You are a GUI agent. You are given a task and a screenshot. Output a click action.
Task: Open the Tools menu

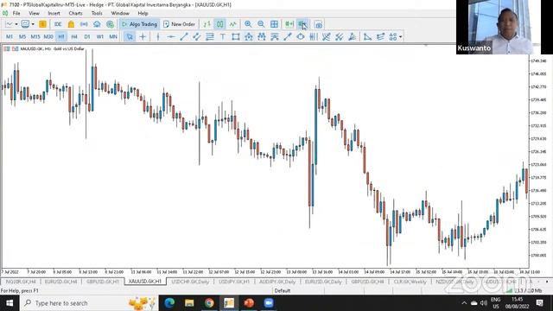[x=97, y=13]
